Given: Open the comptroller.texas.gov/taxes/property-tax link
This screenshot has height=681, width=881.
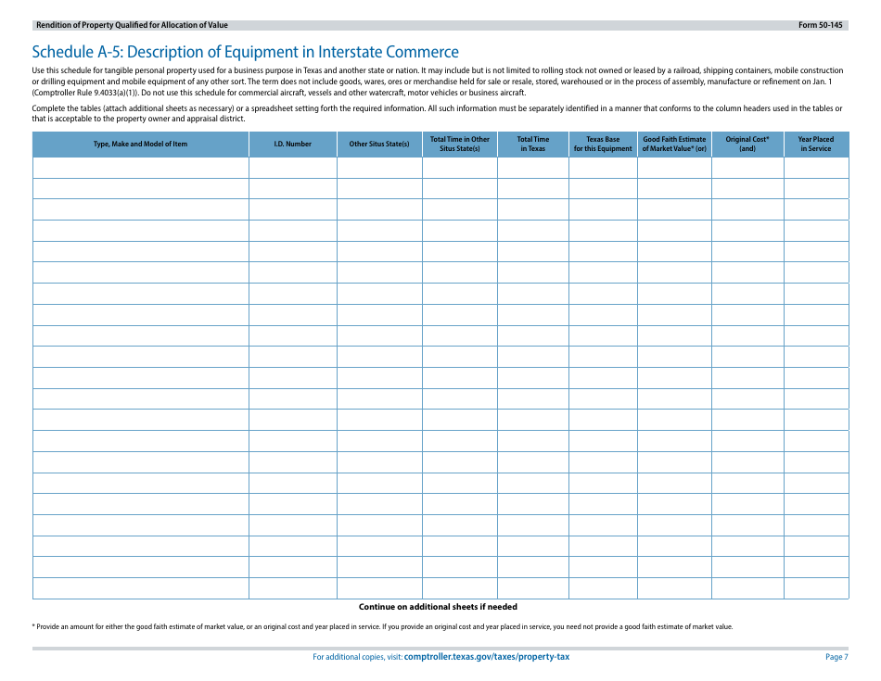Looking at the screenshot, I should coord(489,656).
